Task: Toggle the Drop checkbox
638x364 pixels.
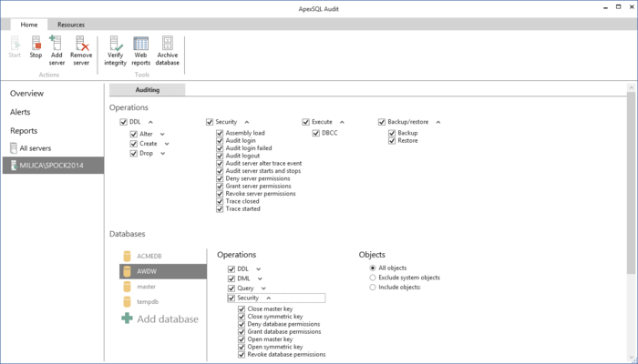Action: point(133,154)
